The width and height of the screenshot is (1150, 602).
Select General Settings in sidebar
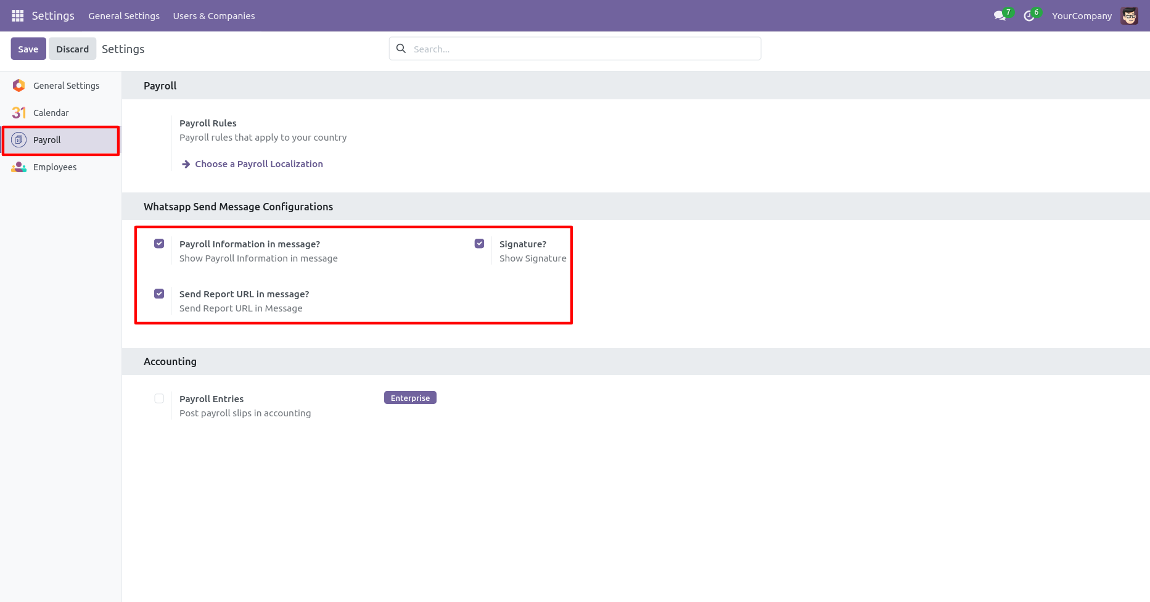coord(60,86)
